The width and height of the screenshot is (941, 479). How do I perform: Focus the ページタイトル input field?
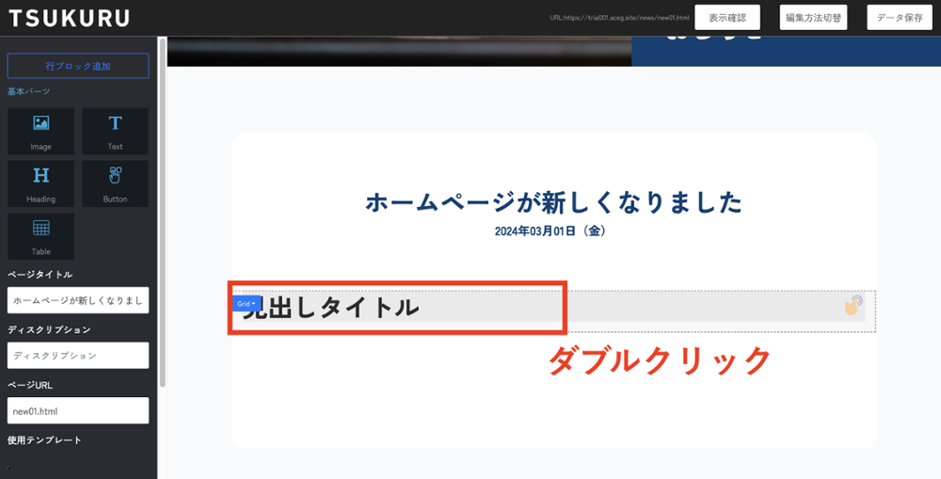point(78,300)
